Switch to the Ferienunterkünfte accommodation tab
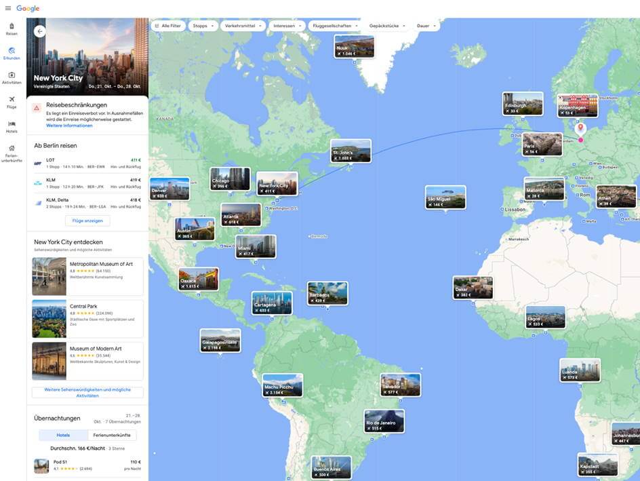Screen dimensions: 640x481 tap(112, 436)
